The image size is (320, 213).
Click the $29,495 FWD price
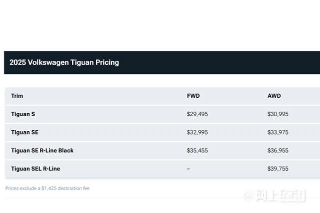(x=197, y=114)
